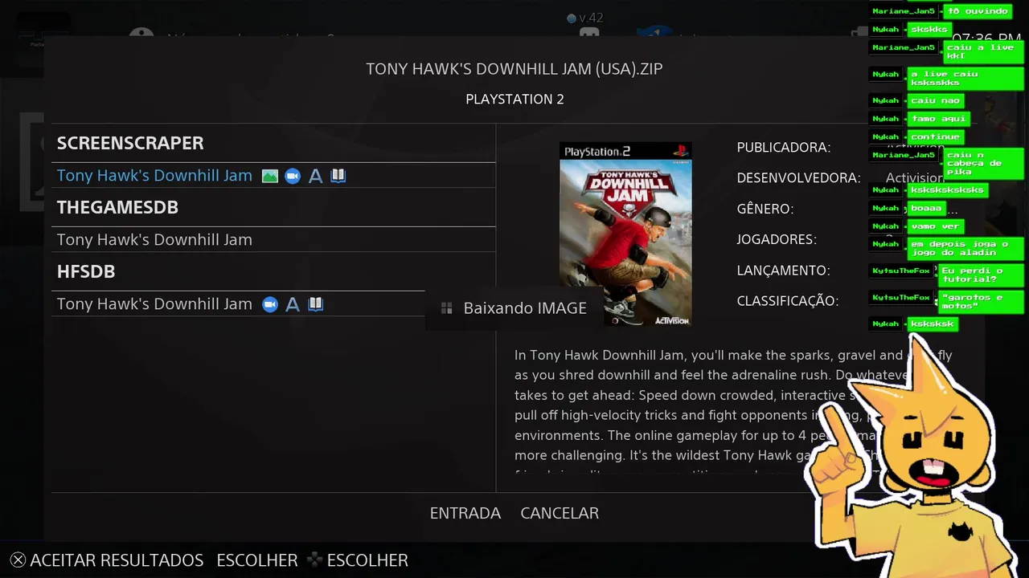Click the PLAYSTATION 2 subtitle
1029x578 pixels.
[514, 100]
